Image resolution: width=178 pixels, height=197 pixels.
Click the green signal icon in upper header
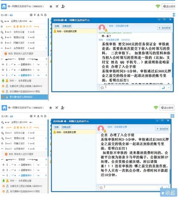158,6
